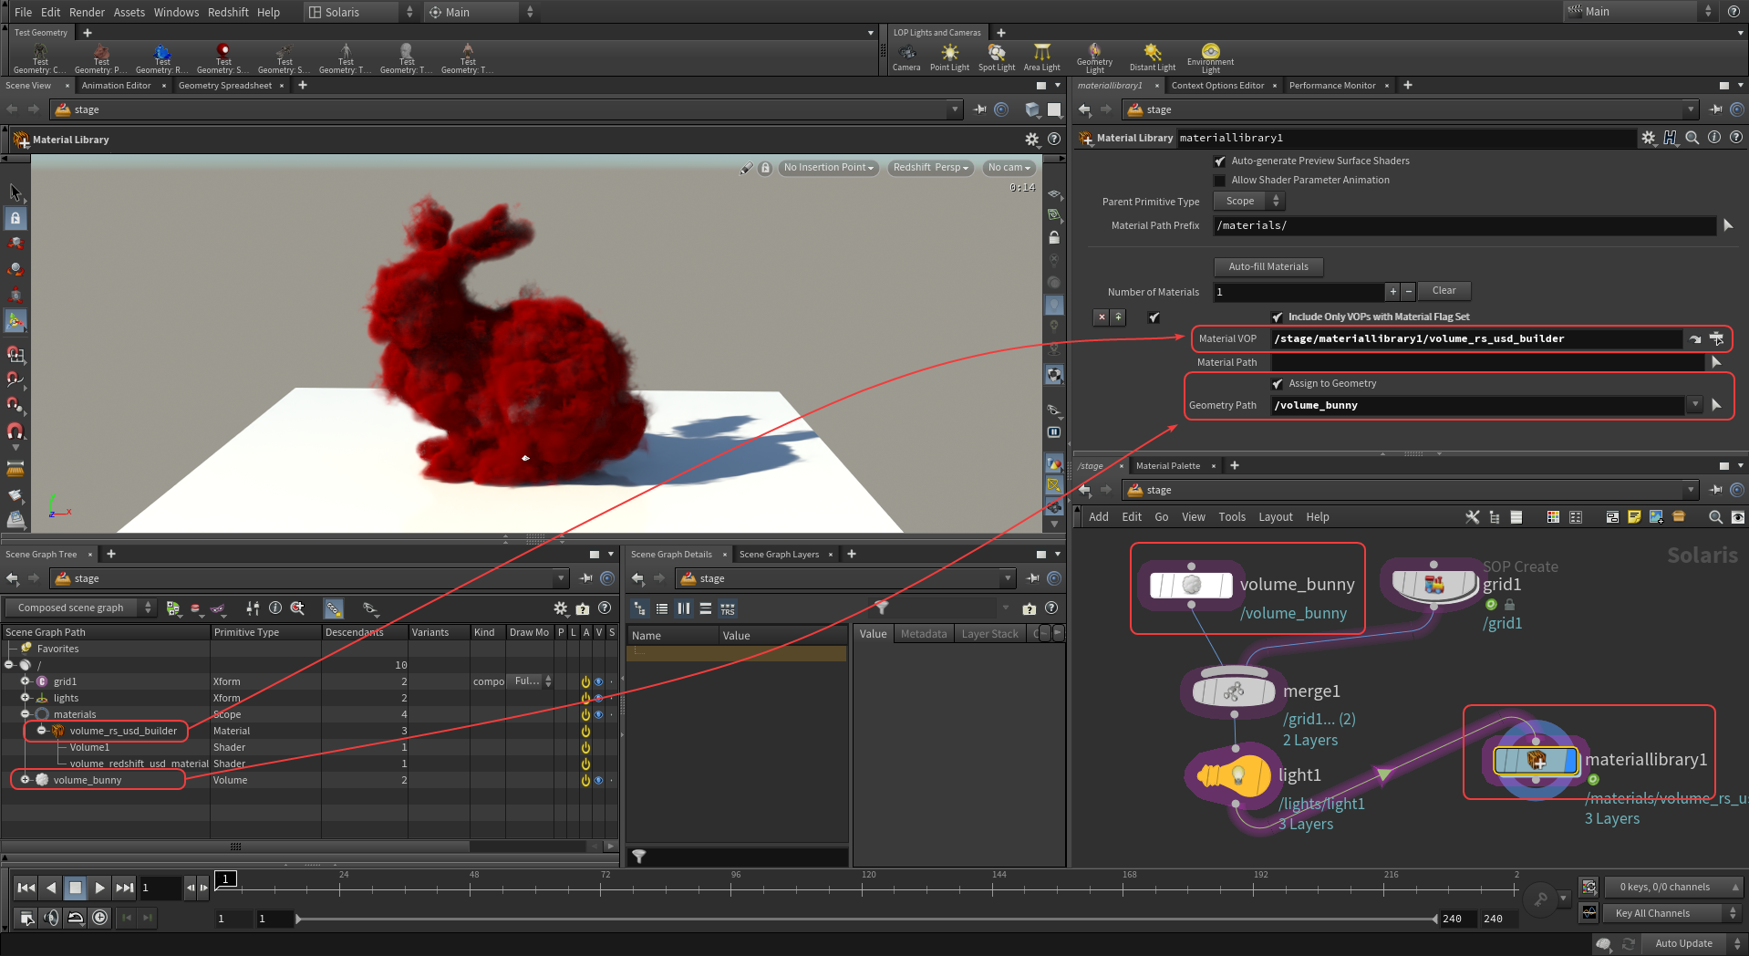Viewport: 1749px width, 956px height.
Task: Toggle audio on the playbar
Action: coord(51,918)
